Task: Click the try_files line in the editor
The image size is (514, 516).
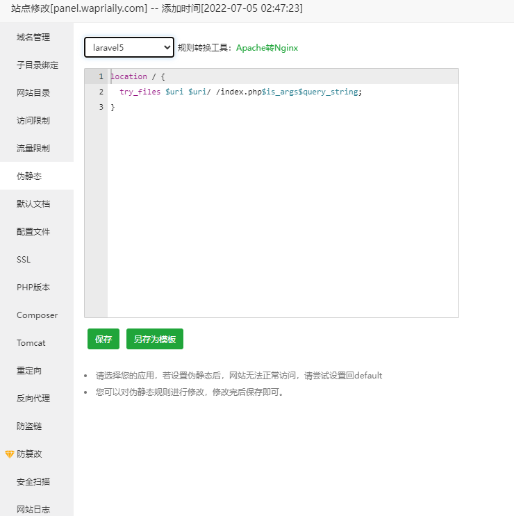Action: [240, 92]
